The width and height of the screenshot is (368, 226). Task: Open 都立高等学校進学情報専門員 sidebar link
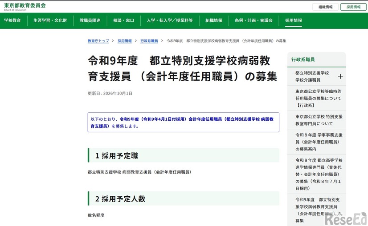click(319, 174)
